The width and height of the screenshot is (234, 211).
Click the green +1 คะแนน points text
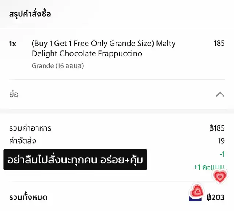click(209, 167)
